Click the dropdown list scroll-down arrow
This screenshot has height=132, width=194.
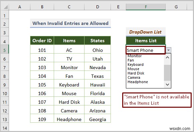pyautogui.click(x=167, y=84)
